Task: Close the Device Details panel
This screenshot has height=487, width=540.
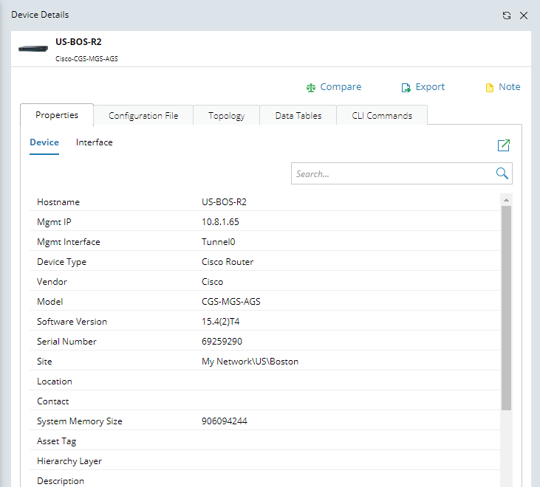Action: pyautogui.click(x=524, y=15)
